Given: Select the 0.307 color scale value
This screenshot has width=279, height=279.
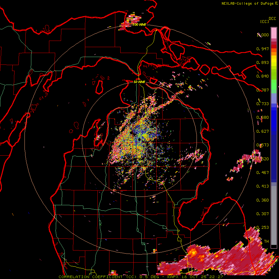Looking at the screenshot, I should click(x=263, y=214).
